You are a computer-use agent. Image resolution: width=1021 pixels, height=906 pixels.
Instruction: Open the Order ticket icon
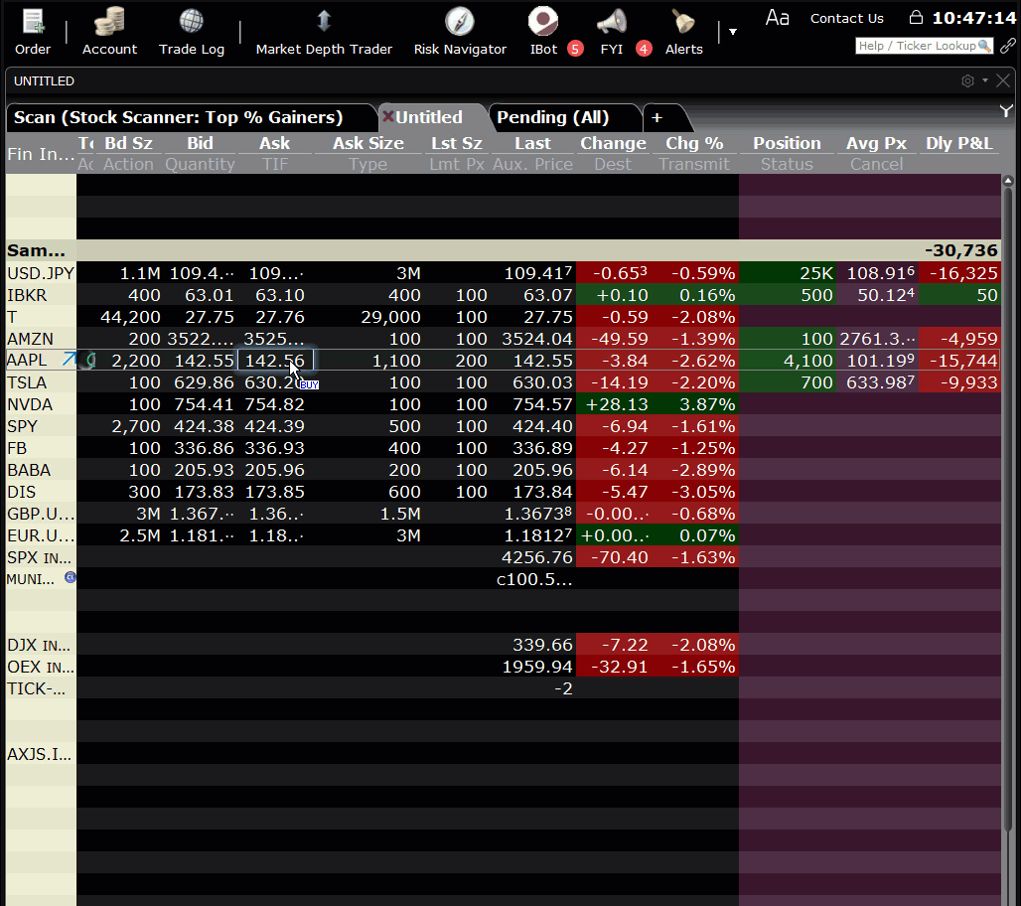[x=33, y=22]
